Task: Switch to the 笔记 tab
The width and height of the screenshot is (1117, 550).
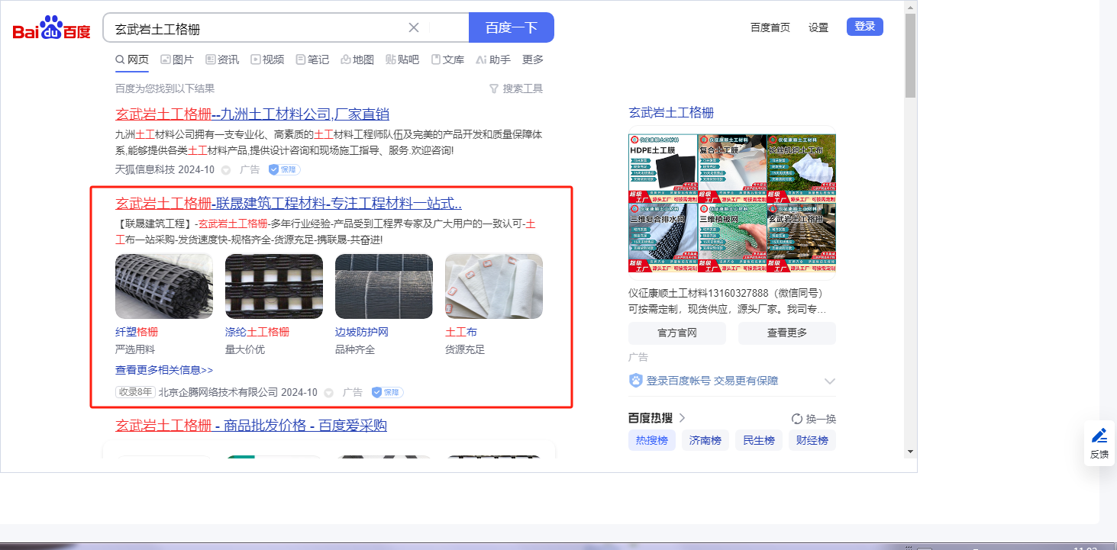Action: tap(312, 60)
